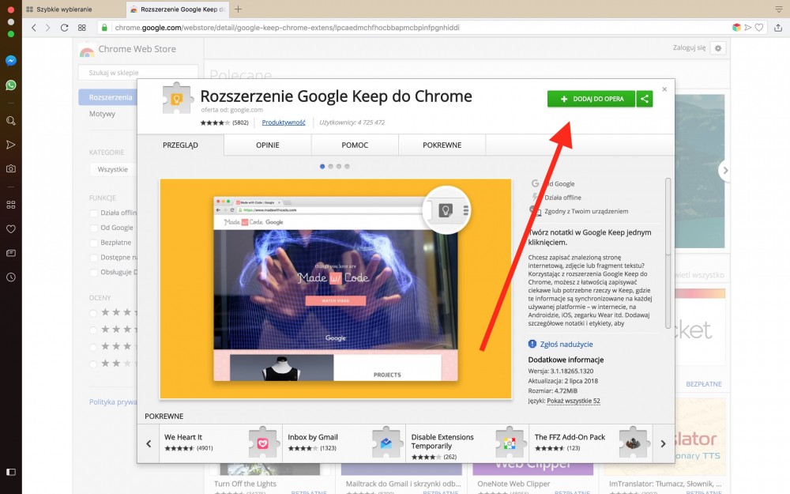790x494 pixels.
Task: Check the Od Google filter
Action: point(93,228)
